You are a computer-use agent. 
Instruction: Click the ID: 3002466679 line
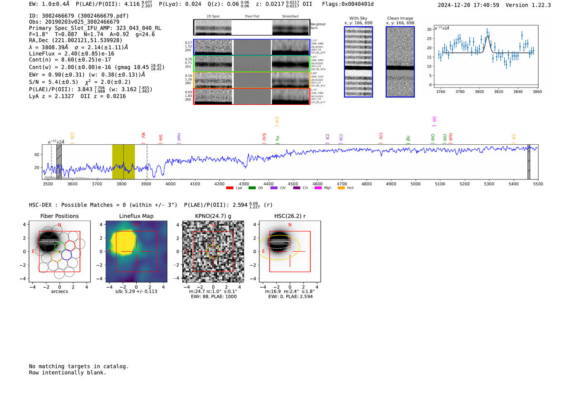coord(79,16)
